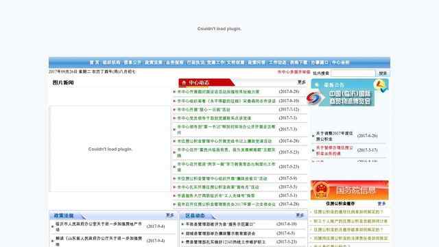The image size is (439, 247).
Task: Open the 解读《山东省人民政府办公厅 policy item
Action: pyautogui.click(x=99, y=241)
